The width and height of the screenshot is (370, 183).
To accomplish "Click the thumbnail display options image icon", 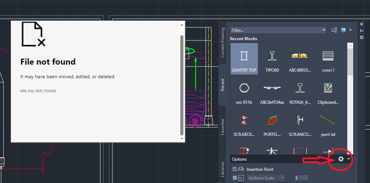I will click(x=344, y=30).
